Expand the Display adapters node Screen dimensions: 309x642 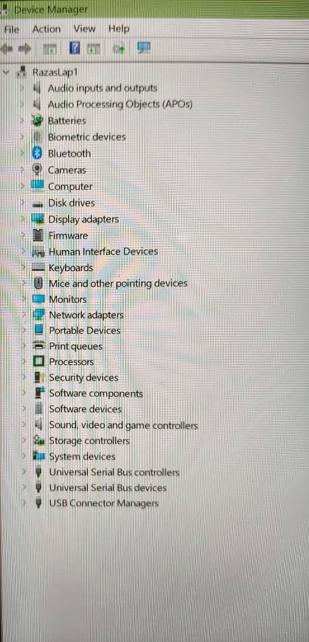tap(23, 219)
